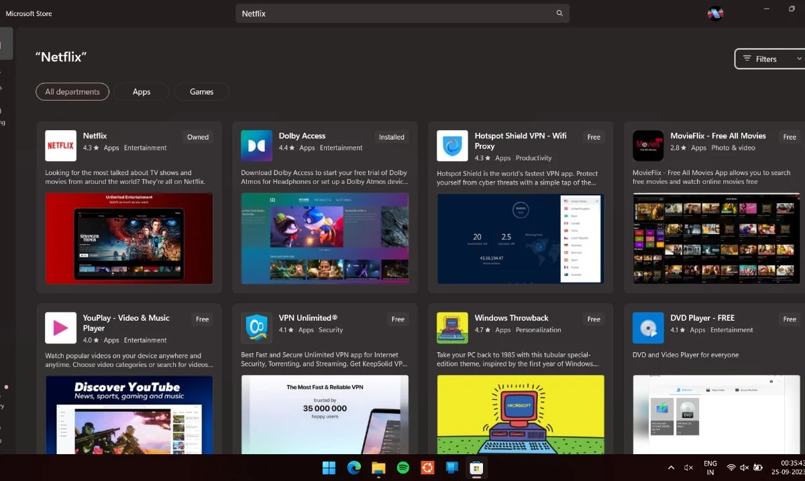The image size is (805, 481).
Task: Click the VPN Unlimited app icon
Action: 256,328
